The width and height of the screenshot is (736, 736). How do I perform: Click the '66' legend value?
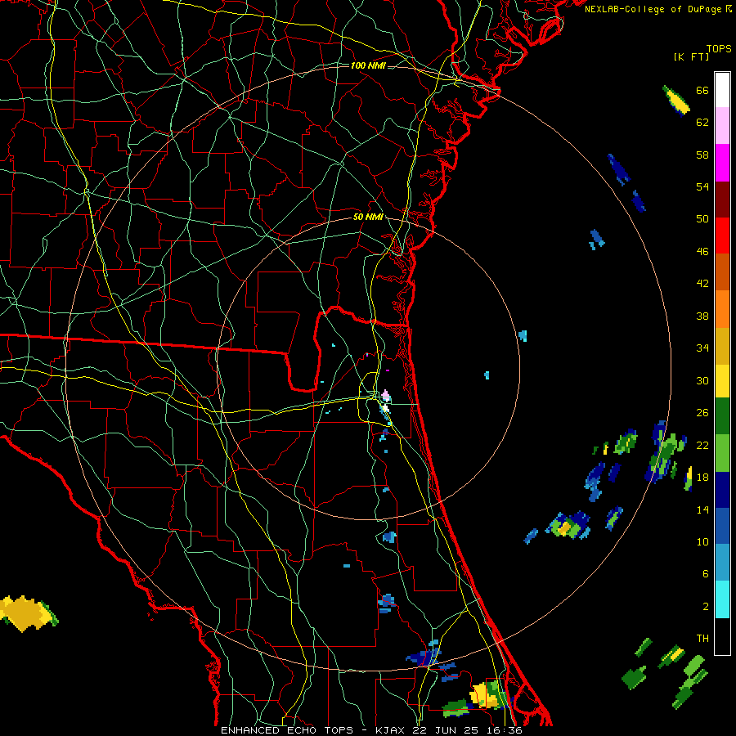702,90
